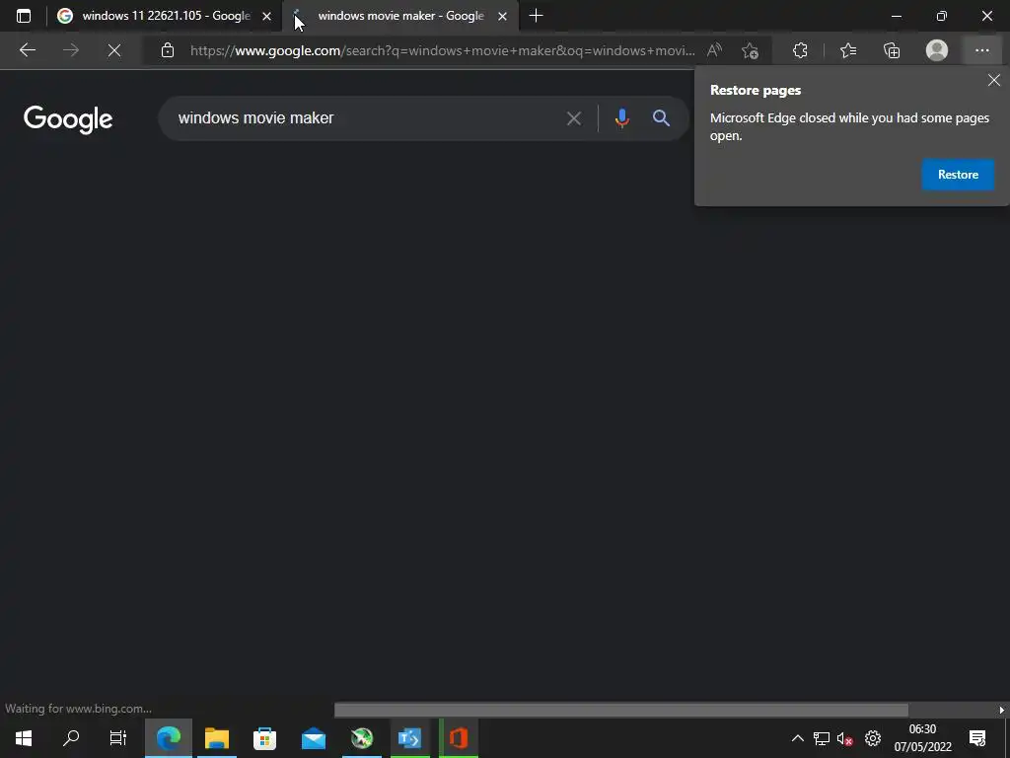Switch to windows 11 22621.105 tab
This screenshot has width=1010, height=758.
(165, 16)
